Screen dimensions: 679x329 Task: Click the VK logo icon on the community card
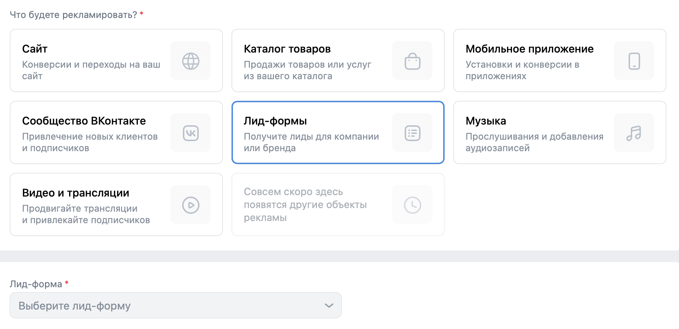coord(190,133)
